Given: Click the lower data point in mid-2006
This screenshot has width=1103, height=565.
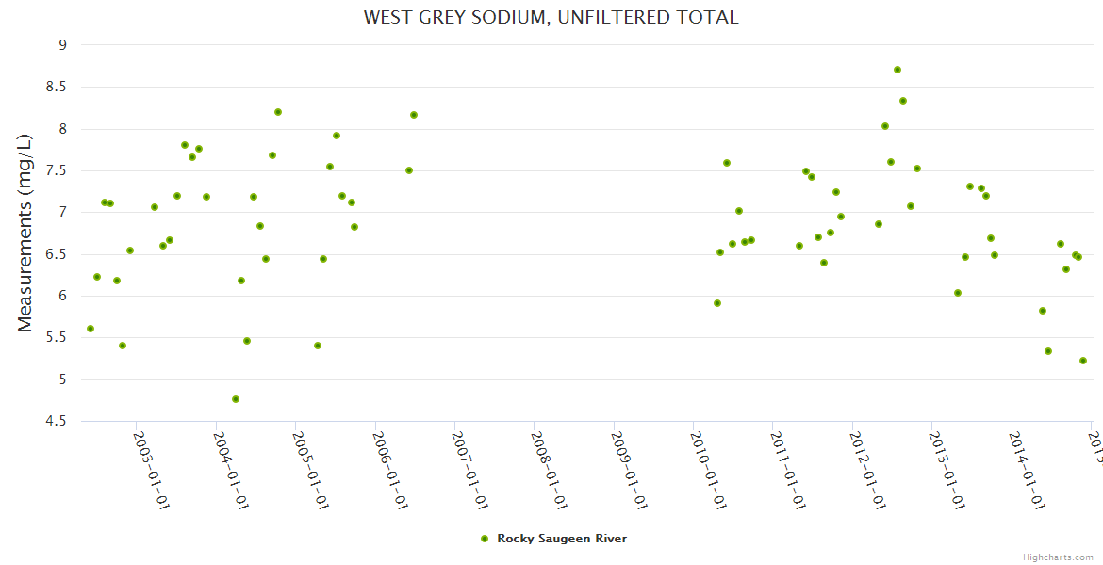Looking at the screenshot, I should (409, 170).
